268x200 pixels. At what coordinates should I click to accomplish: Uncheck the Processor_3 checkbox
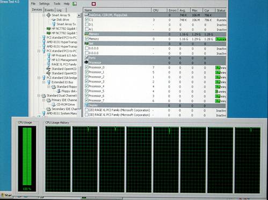(86, 82)
